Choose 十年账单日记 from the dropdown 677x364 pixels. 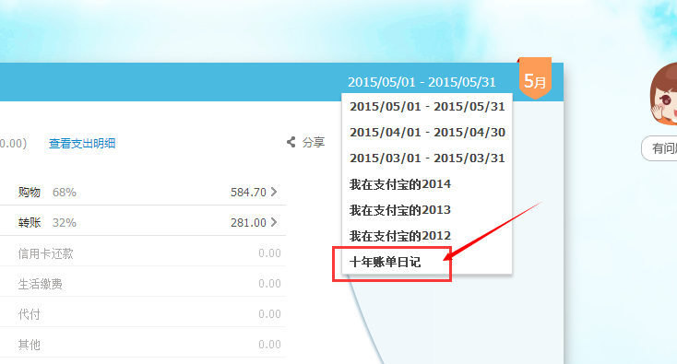tap(385, 262)
